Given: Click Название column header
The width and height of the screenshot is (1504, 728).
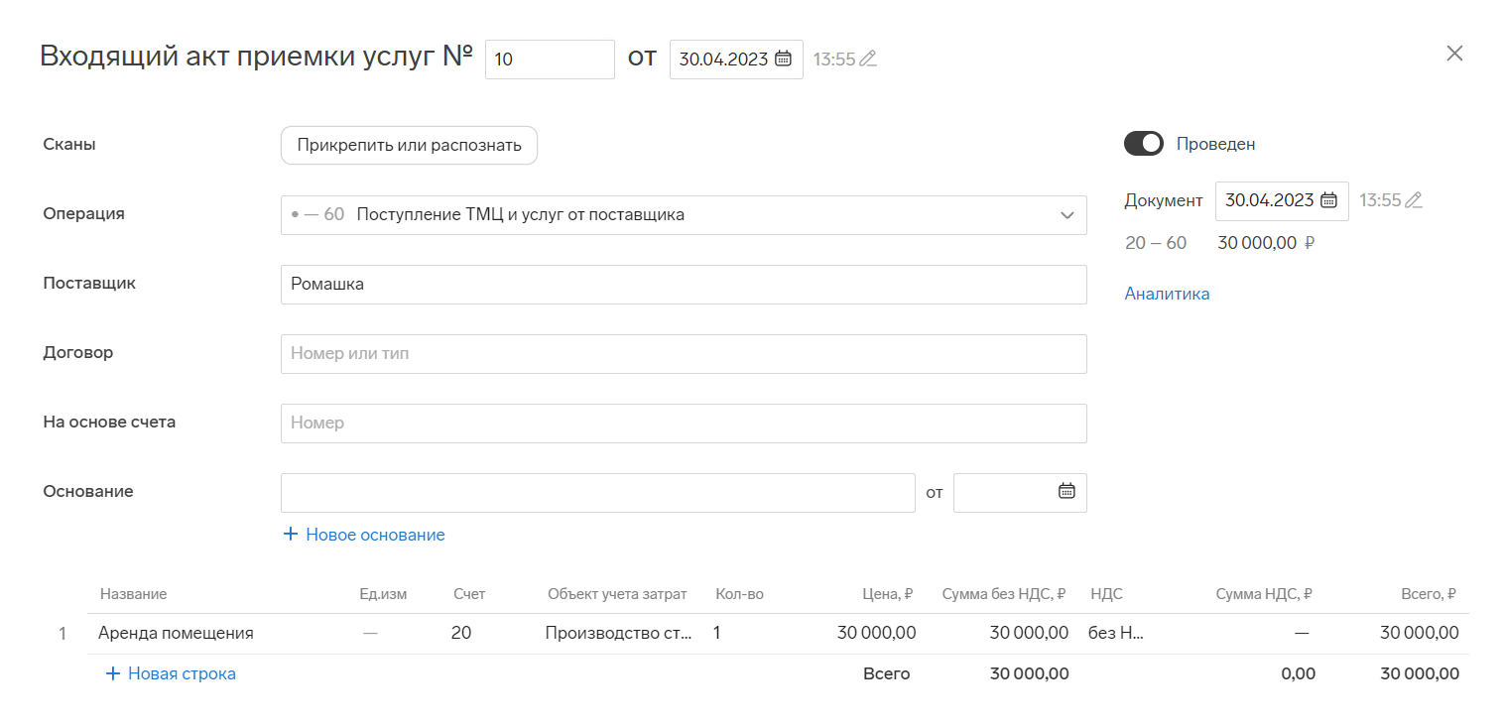Looking at the screenshot, I should point(133,594).
